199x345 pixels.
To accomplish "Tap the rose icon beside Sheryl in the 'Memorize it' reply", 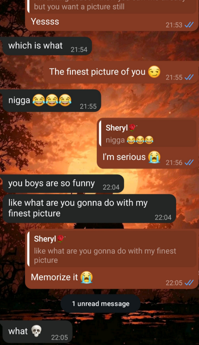I will (x=61, y=239).
